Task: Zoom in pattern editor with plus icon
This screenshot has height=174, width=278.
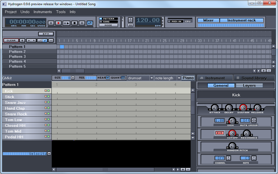Action: click(x=183, y=170)
